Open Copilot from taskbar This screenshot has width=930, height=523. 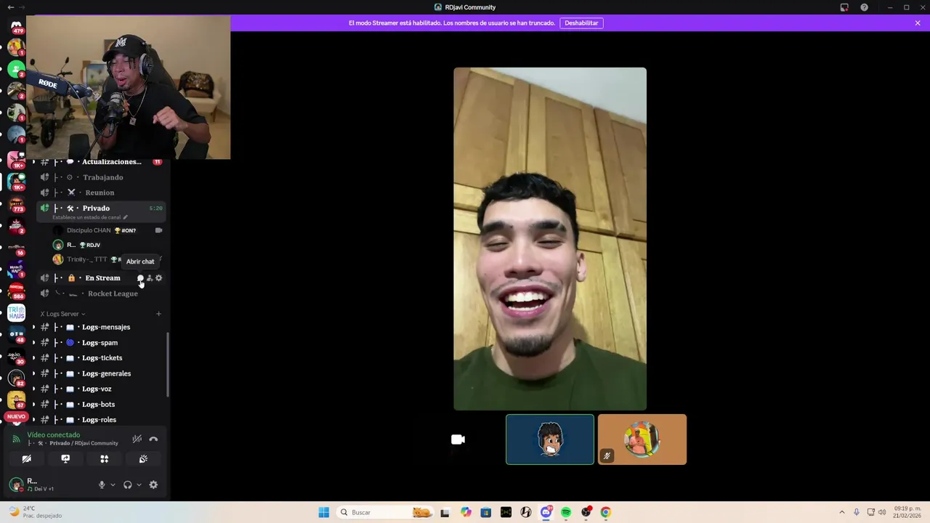tap(466, 512)
